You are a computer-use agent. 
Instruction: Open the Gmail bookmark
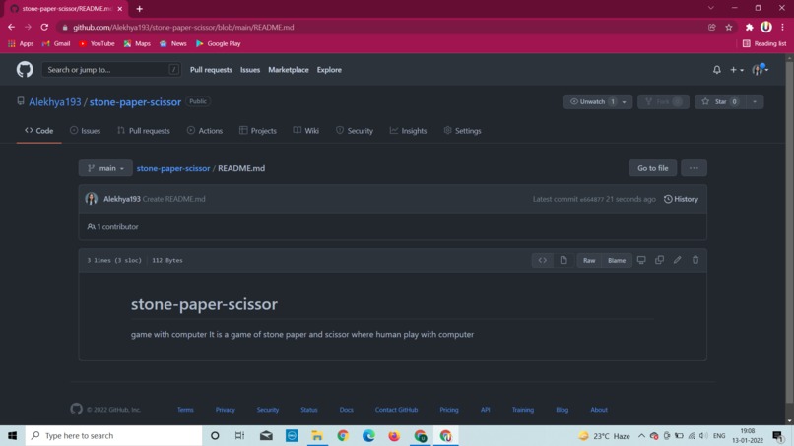(56, 43)
